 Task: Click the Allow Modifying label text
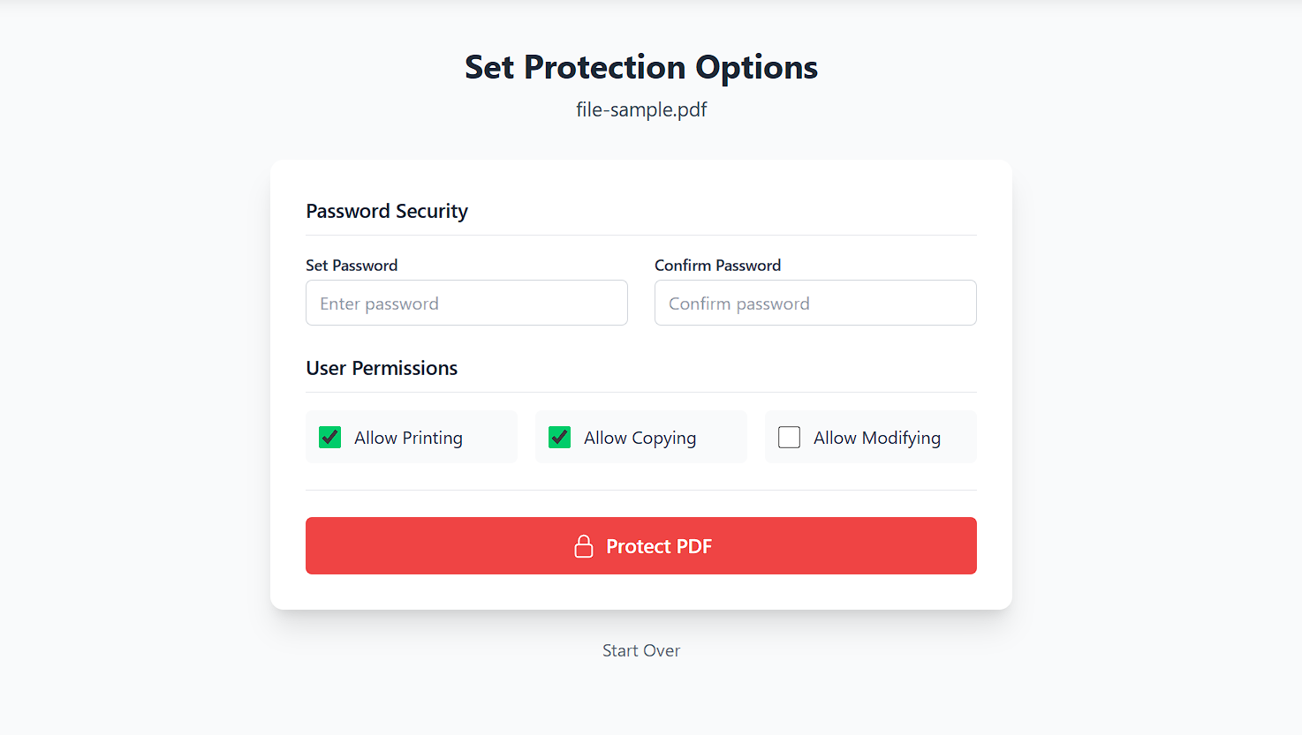877,438
